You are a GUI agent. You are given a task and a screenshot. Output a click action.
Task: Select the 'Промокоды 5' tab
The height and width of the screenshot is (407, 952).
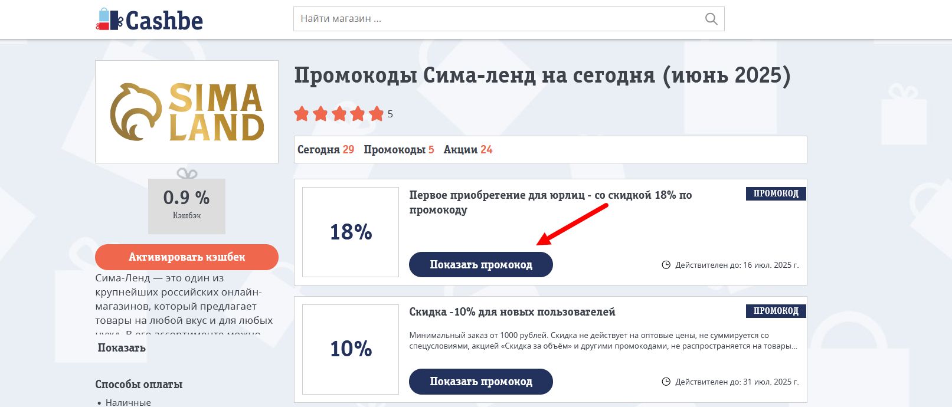(x=399, y=150)
